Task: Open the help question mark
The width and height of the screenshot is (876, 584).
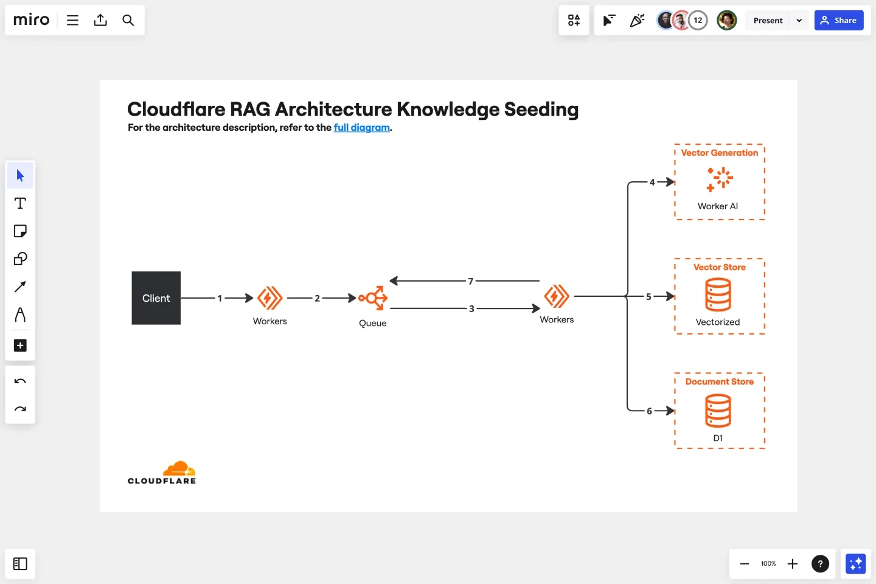Action: point(820,564)
